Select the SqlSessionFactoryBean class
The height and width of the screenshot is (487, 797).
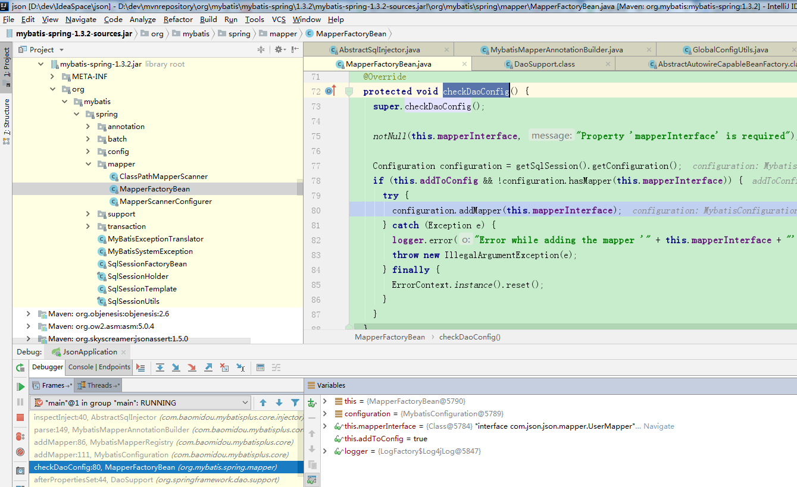point(147,264)
